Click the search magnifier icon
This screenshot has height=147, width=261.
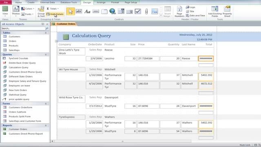pos(47,29)
